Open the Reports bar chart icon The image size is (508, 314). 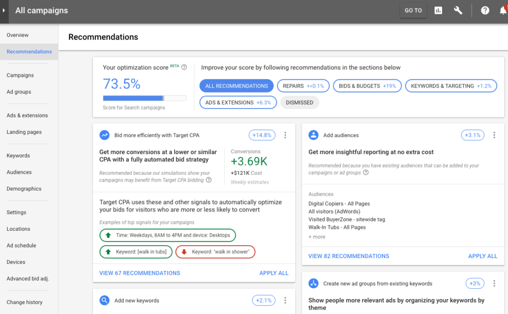pos(438,10)
